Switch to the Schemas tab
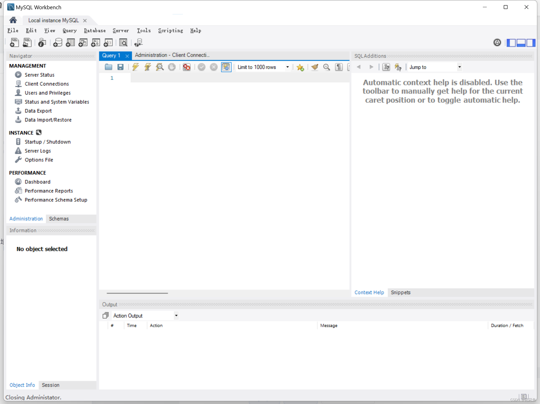 [x=59, y=218]
